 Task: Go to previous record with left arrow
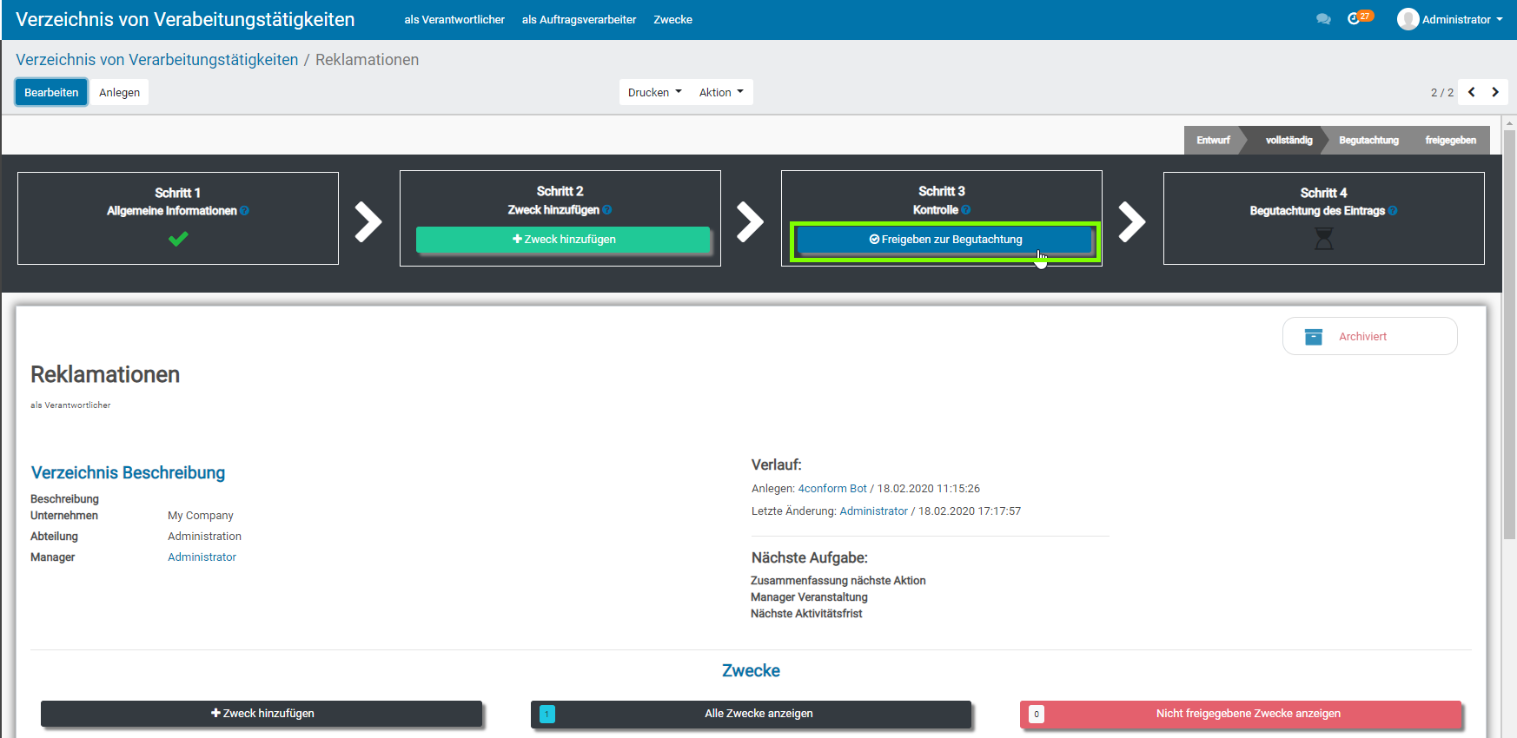(x=1472, y=92)
